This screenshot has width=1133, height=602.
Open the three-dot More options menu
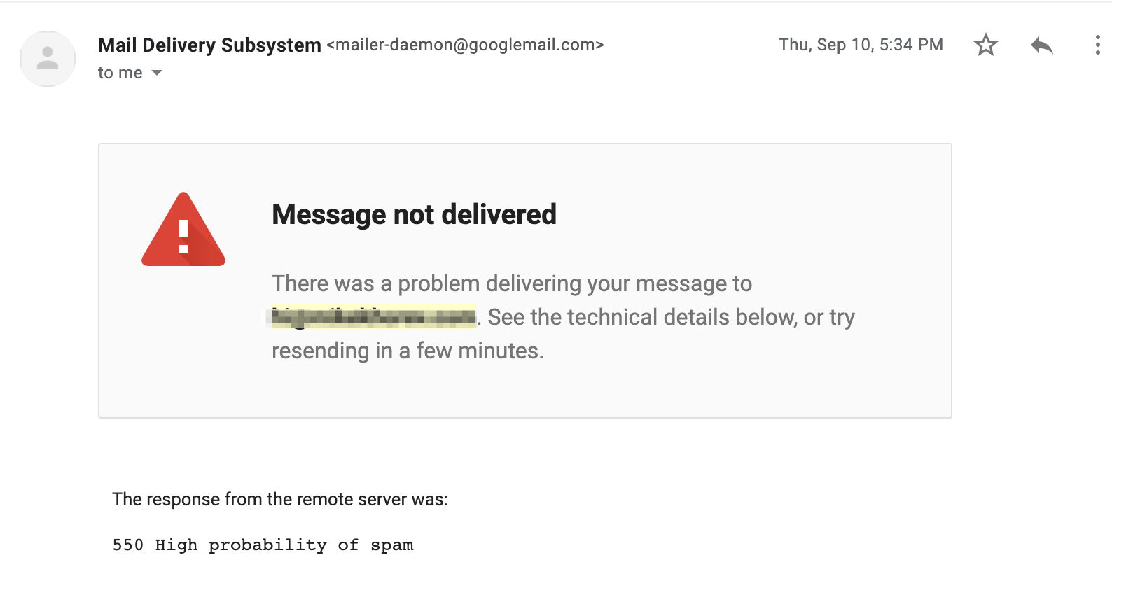coord(1097,45)
